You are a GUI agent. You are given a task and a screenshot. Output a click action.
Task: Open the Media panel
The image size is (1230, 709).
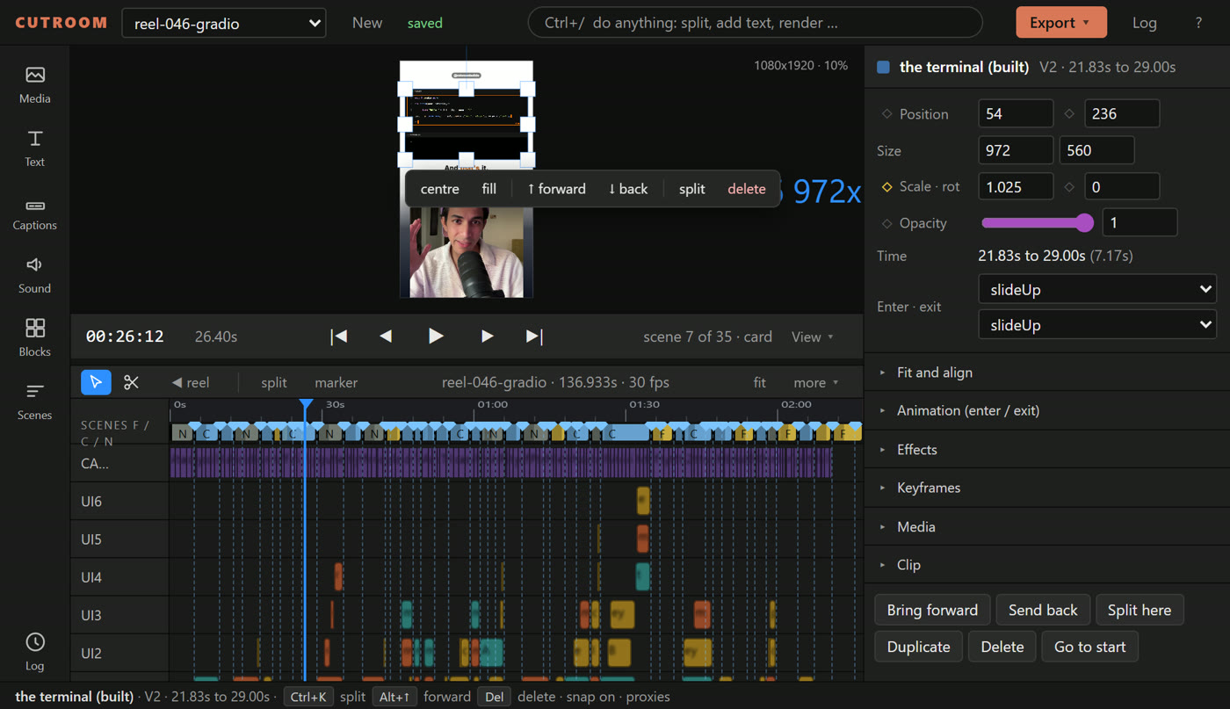pyautogui.click(x=35, y=85)
